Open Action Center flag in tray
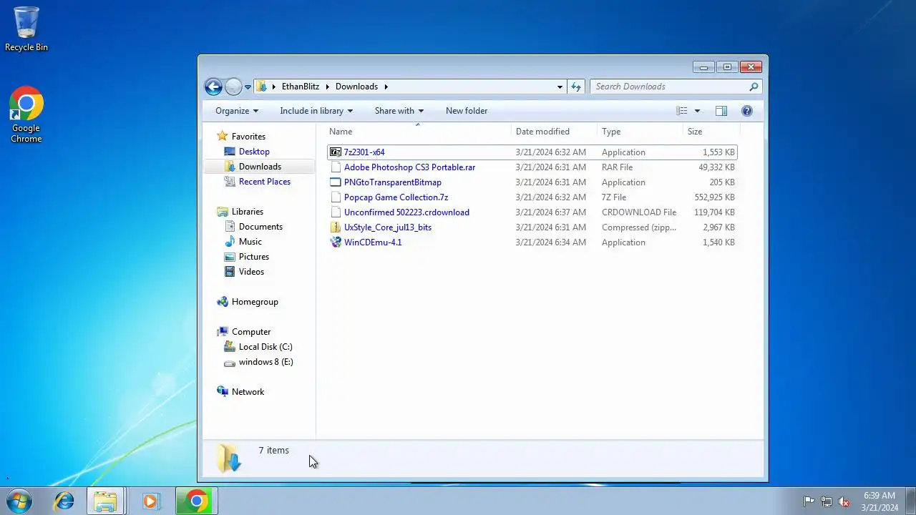916x515 pixels. coord(809,501)
